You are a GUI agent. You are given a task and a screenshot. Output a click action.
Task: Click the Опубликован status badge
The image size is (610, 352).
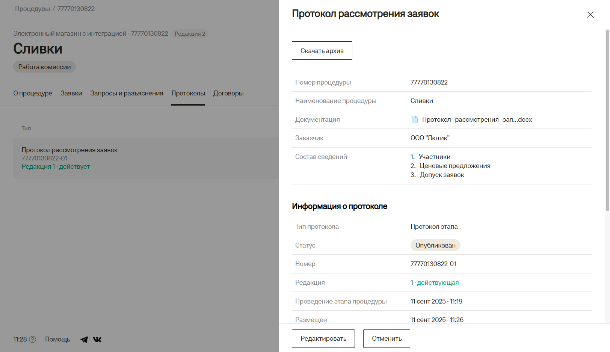(x=435, y=245)
